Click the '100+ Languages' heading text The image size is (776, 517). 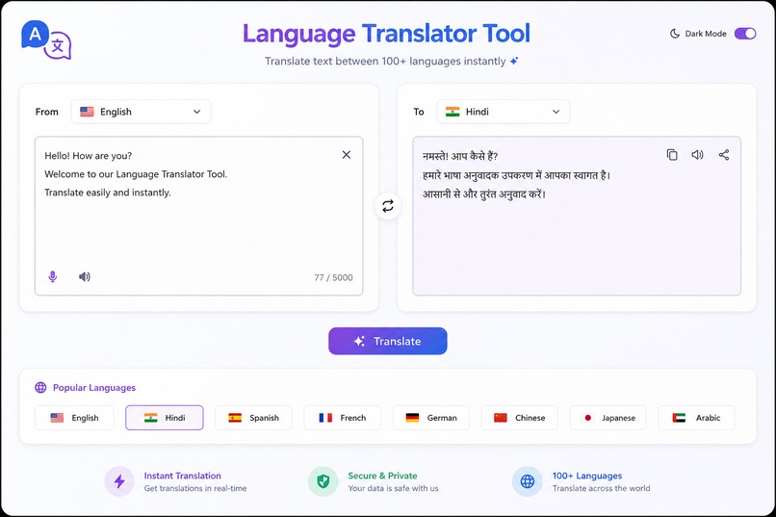pos(587,476)
